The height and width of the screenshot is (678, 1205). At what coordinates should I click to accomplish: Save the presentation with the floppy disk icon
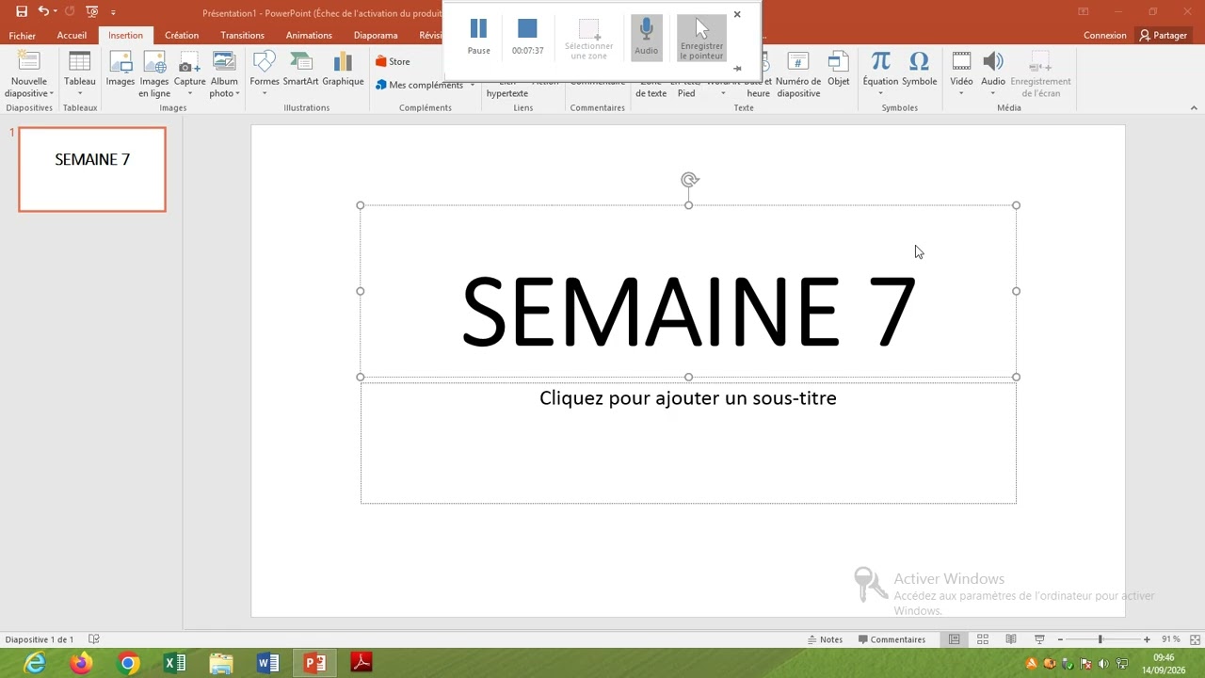pyautogui.click(x=22, y=11)
